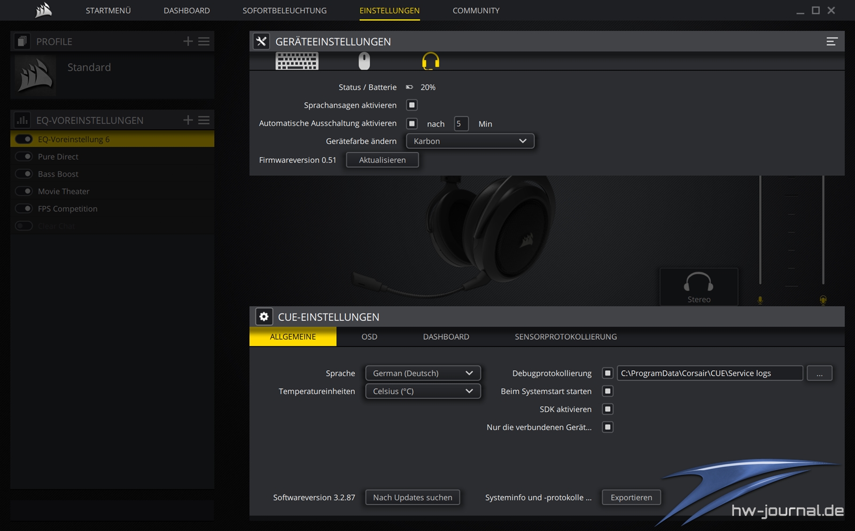Add a new EQ preset with plus icon
The image size is (855, 531).
tap(188, 120)
